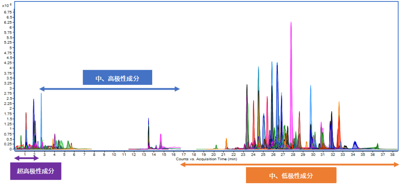The image size is (400, 185).
Task: Select the "中、低极性成分" orange label
Action: (291, 175)
